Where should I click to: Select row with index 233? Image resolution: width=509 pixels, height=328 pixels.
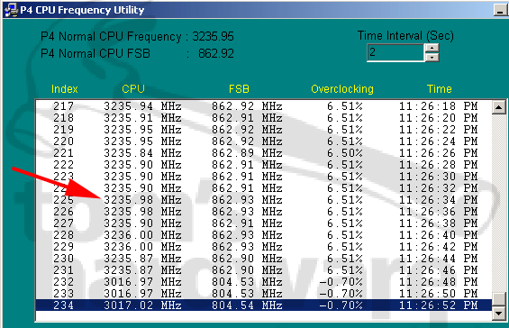pos(264,293)
